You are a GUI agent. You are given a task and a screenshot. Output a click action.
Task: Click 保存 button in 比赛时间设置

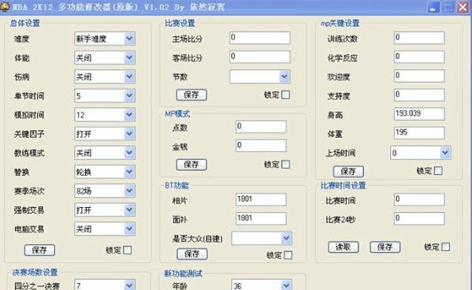(x=385, y=247)
